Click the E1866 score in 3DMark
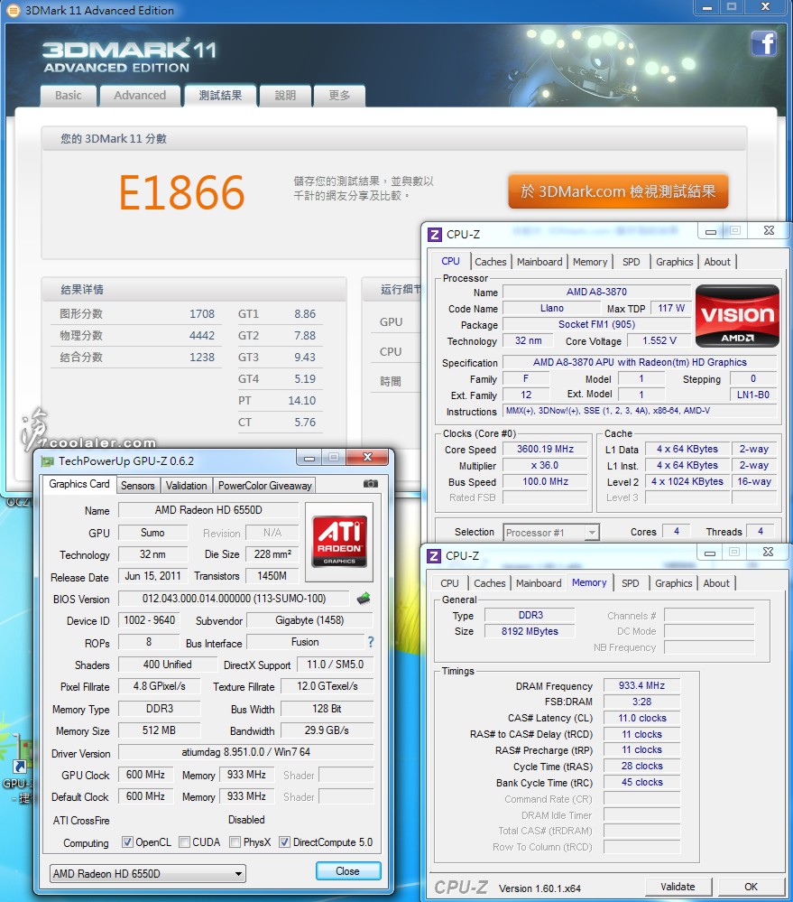The image size is (793, 902). [x=181, y=192]
